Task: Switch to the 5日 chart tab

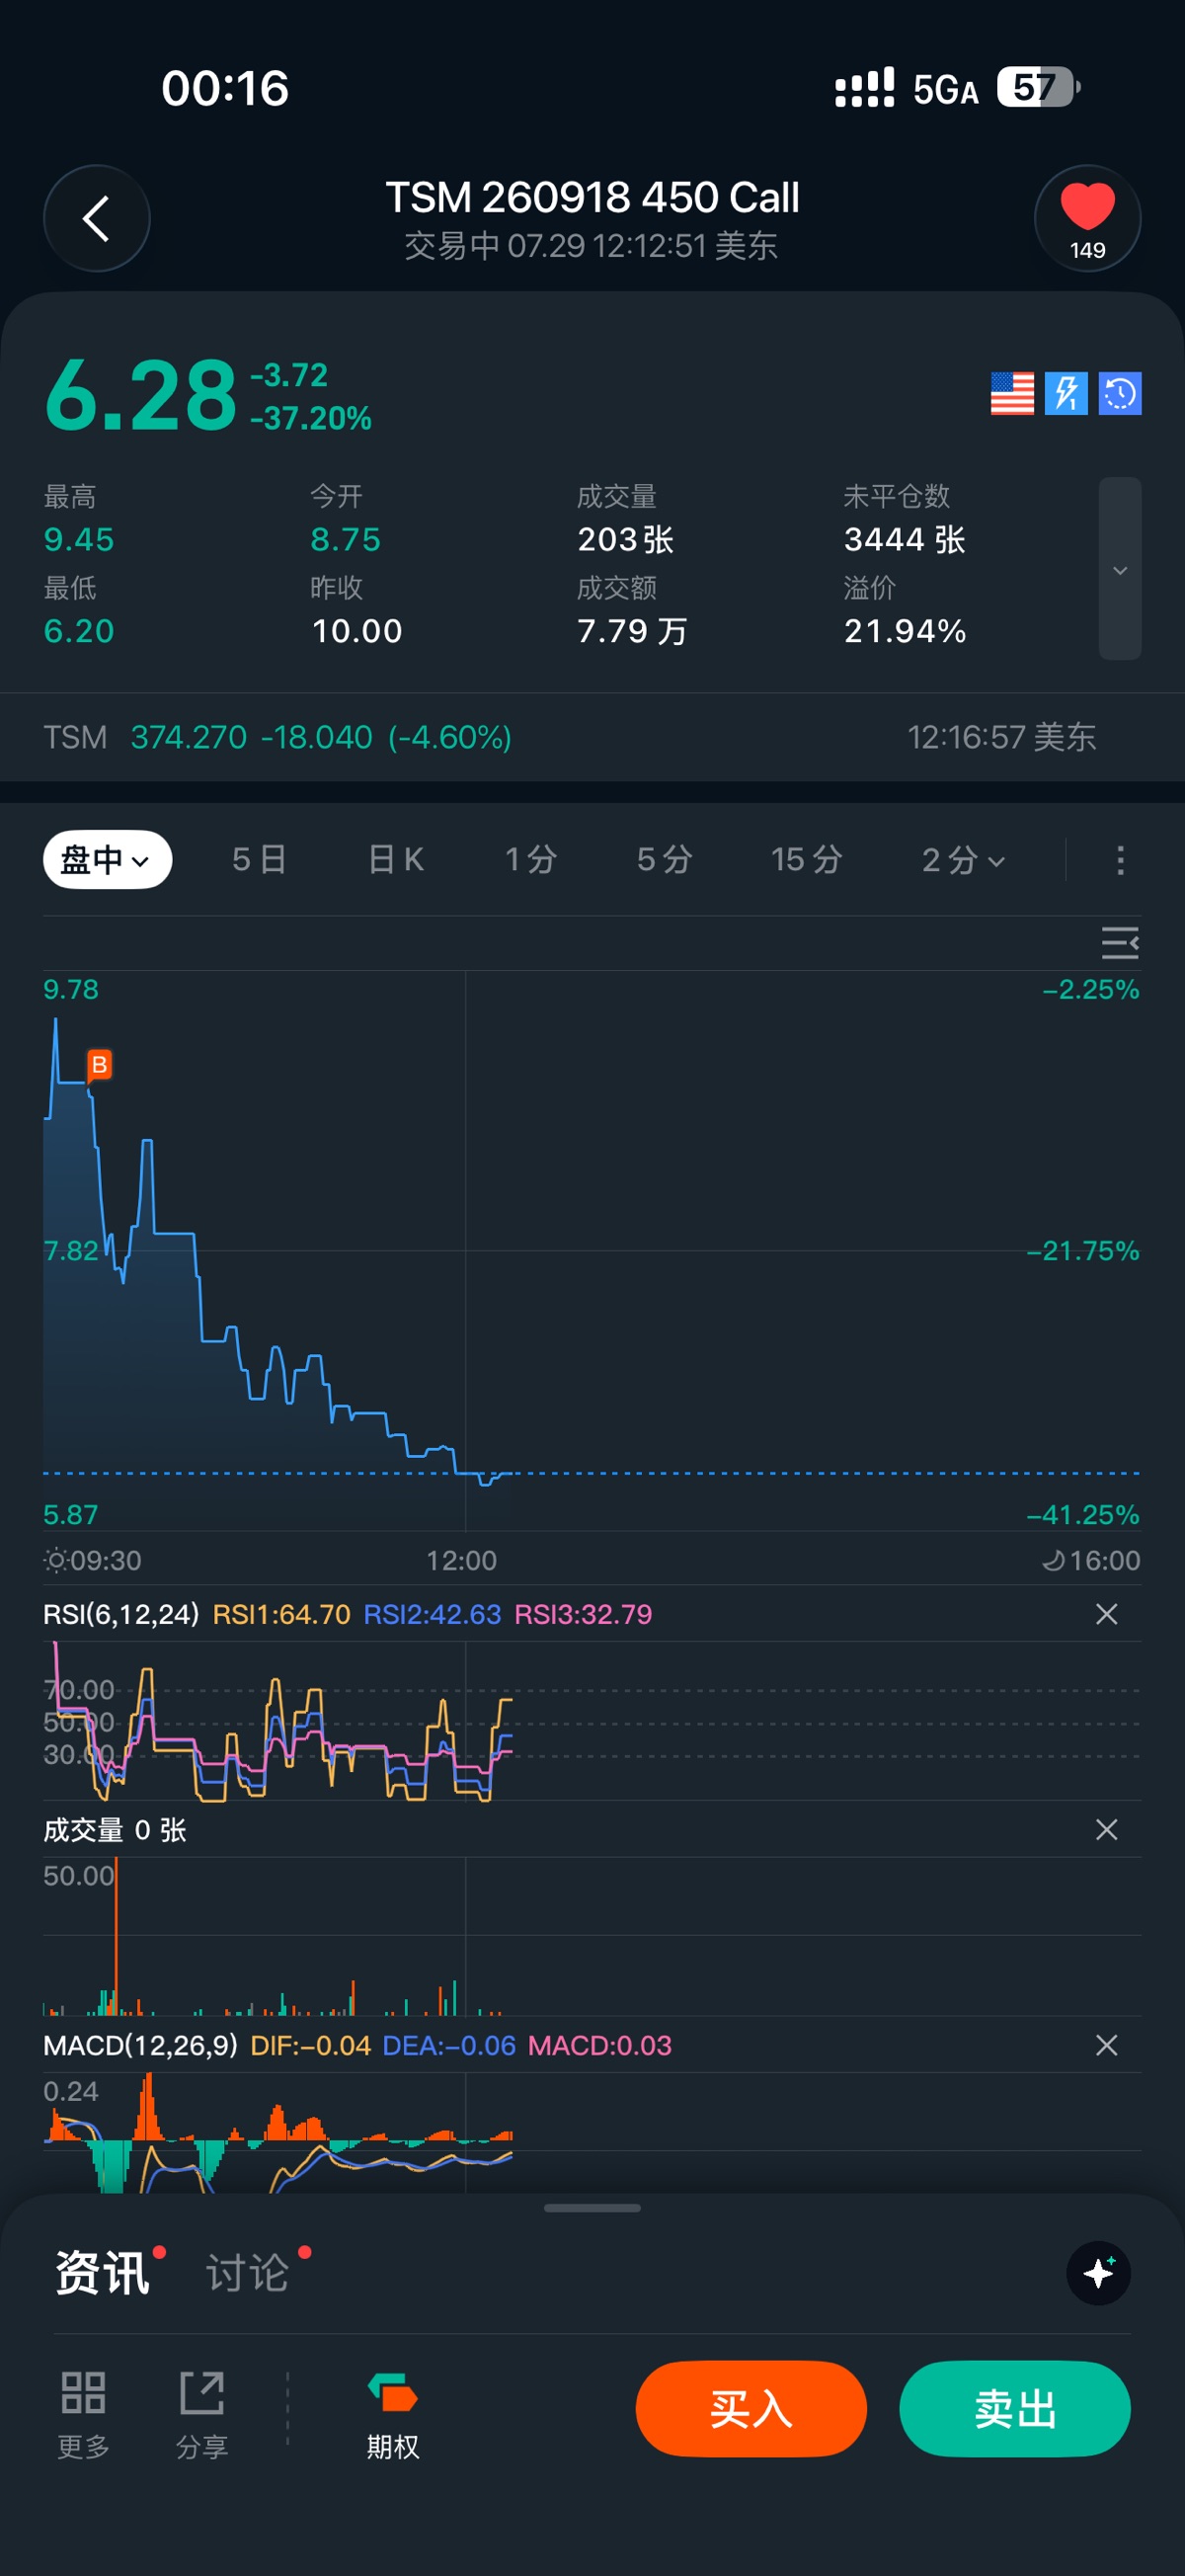Action: pos(259,859)
